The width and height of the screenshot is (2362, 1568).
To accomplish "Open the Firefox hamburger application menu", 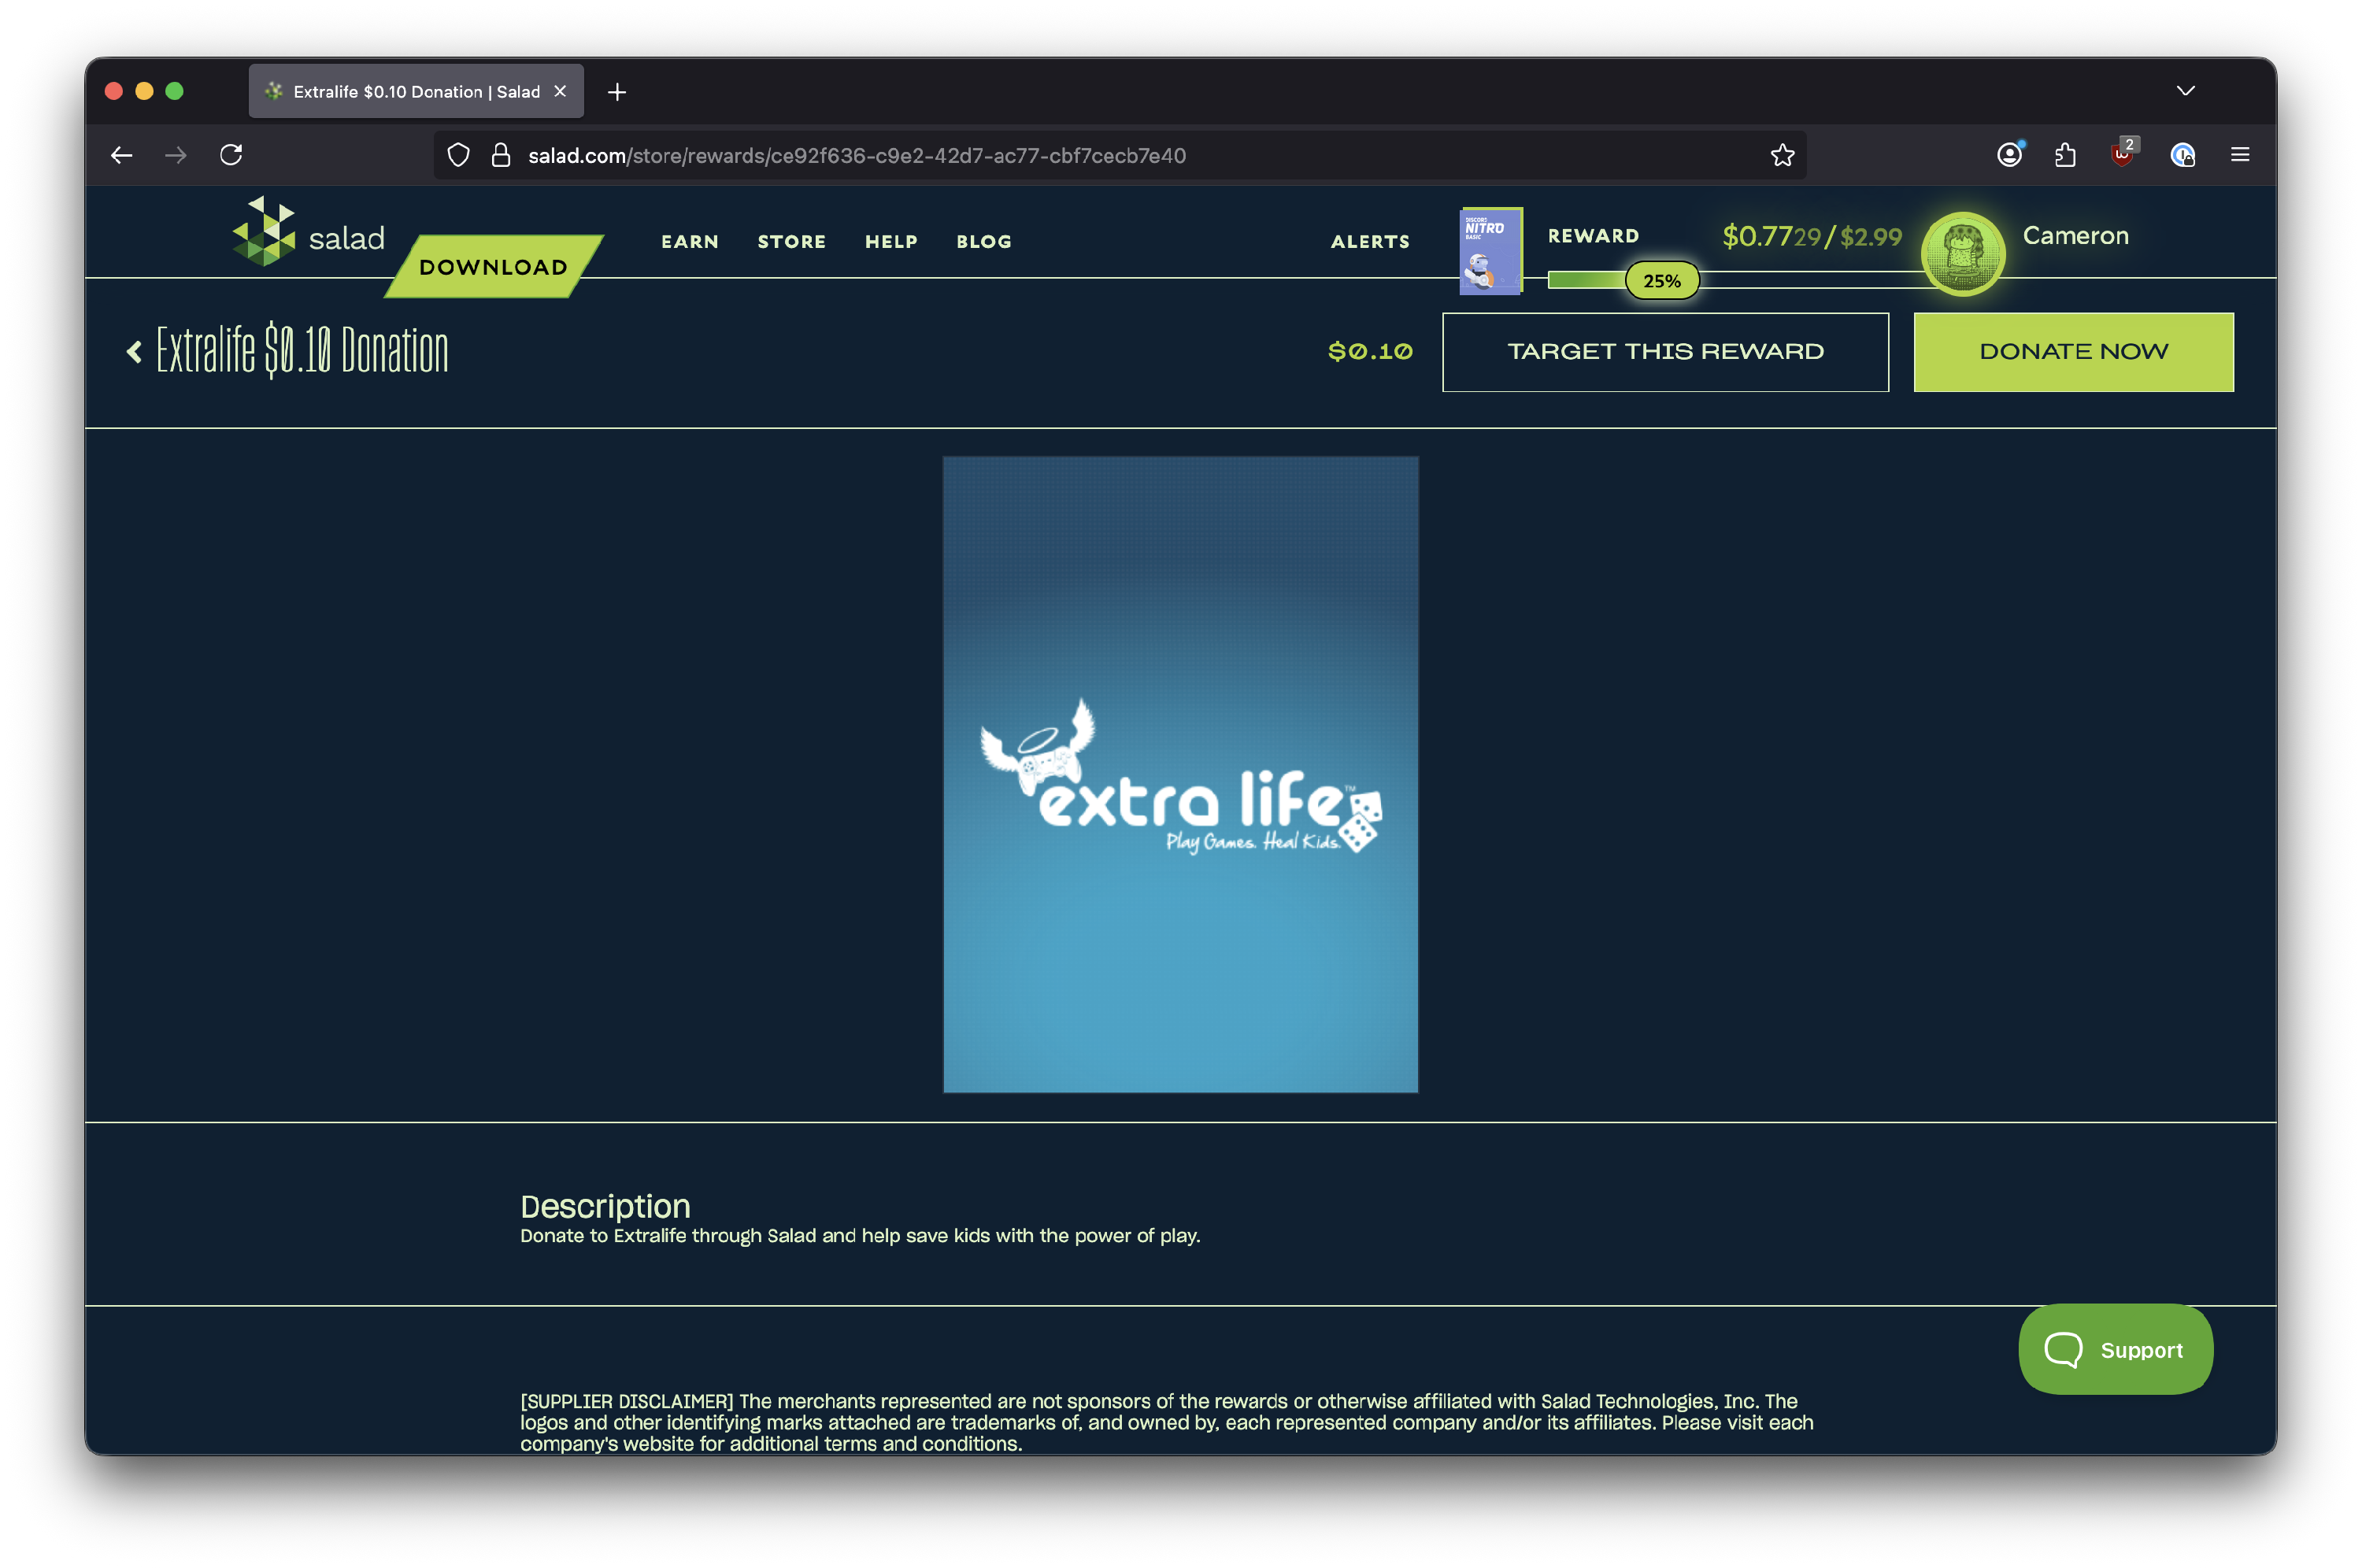I will (x=2240, y=155).
